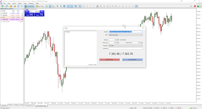Switch timeframe to M30
This screenshot has width=202, height=109.
point(116,6)
